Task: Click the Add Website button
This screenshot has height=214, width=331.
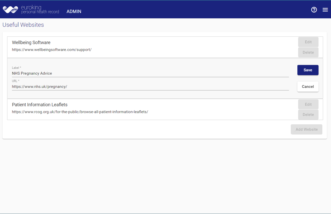Action: (x=307, y=129)
